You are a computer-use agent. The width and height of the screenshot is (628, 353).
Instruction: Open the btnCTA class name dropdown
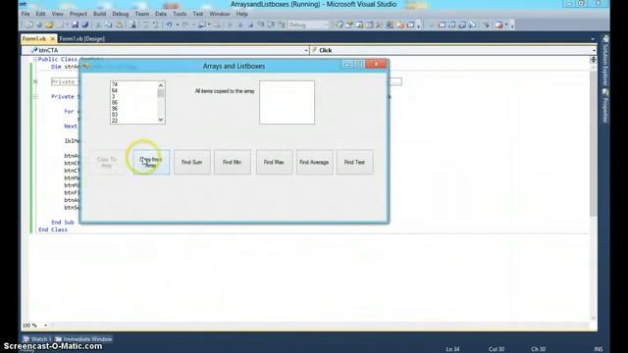click(306, 50)
